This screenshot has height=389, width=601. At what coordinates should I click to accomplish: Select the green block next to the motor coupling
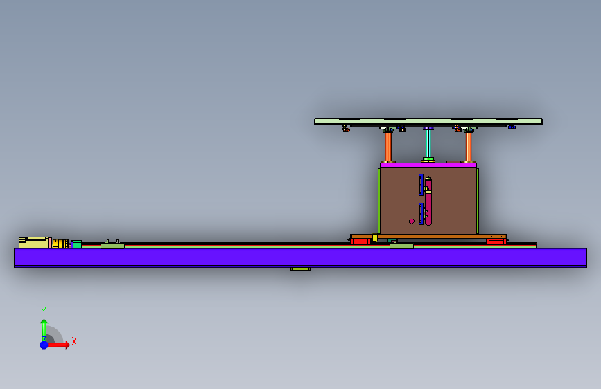[x=77, y=244]
